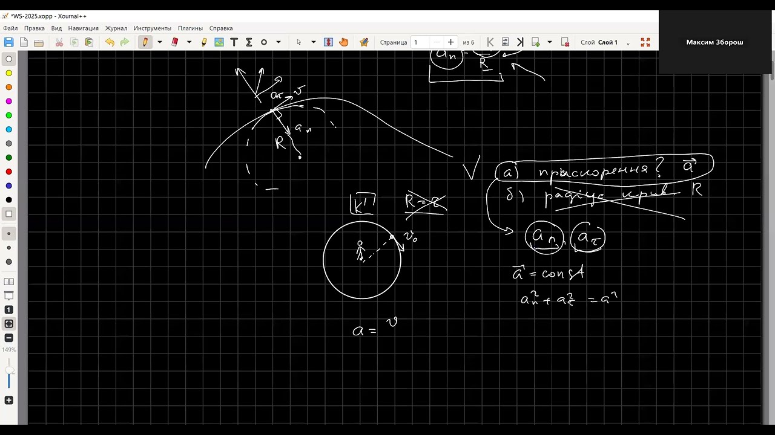This screenshot has width=775, height=435.
Task: Zoom to 100% with the 1 icon
Action: pos(8,310)
